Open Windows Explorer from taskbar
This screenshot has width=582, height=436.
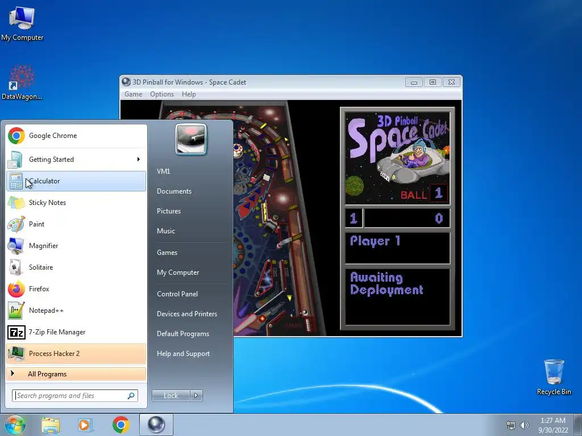point(51,425)
